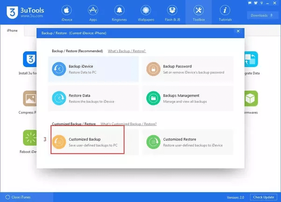Viewport: 281px width, 202px height.
Task: Open the Apps section
Action: [93, 13]
